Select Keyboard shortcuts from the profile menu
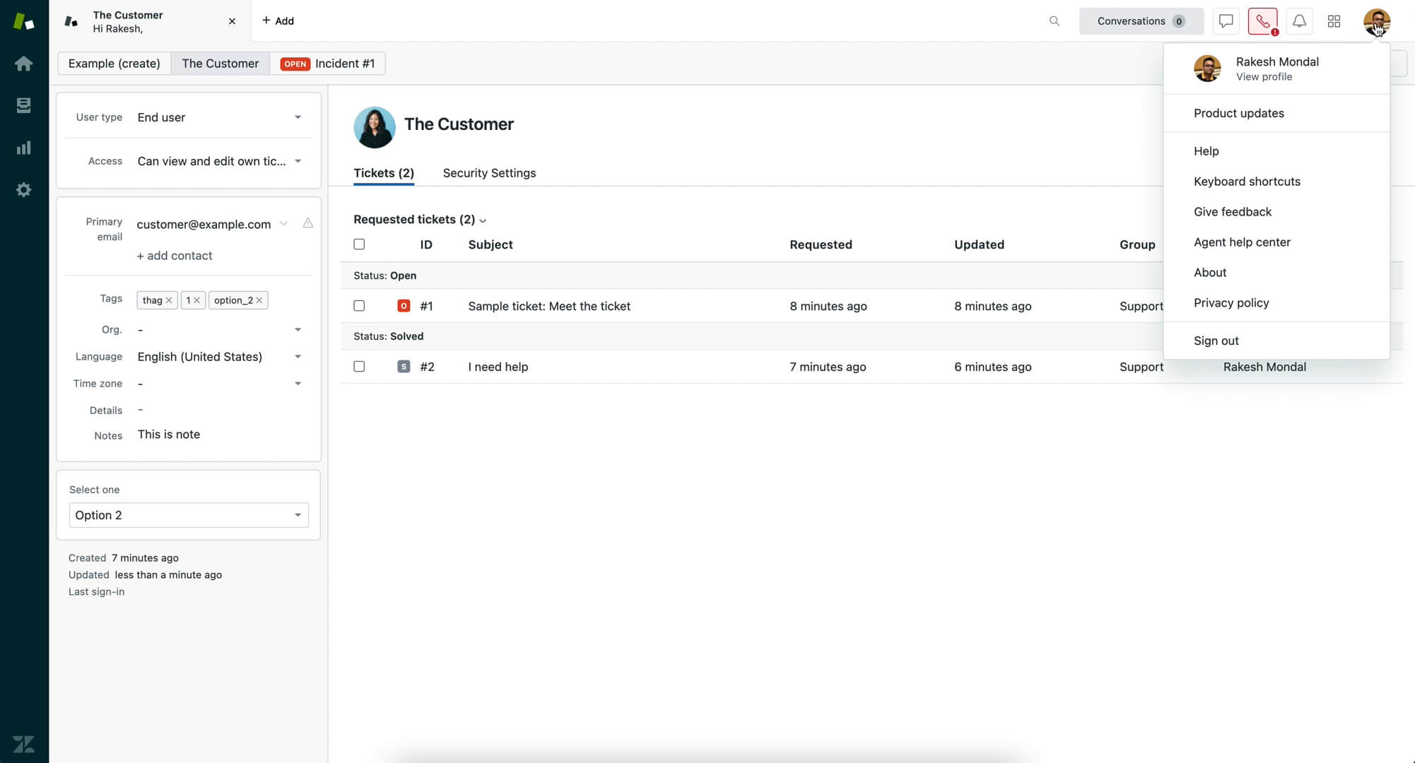Viewport: 1415px width, 763px height. pos(1247,181)
